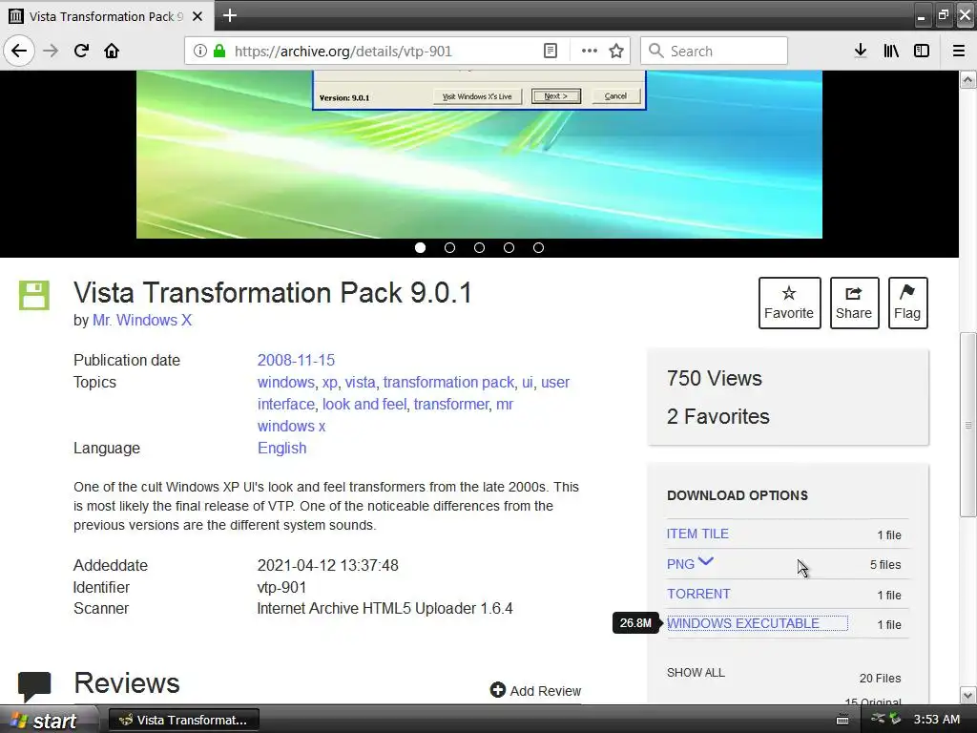Viewport: 977px width, 733px height.
Task: Open publication date 2008-11-15 link
Action: (296, 360)
